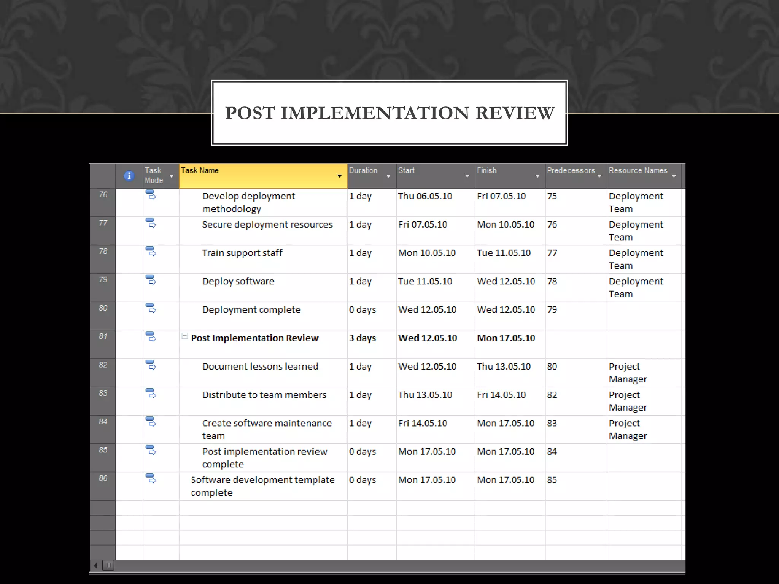This screenshot has width=779, height=584.
Task: Click 'Software development template complete' task name
Action: point(262,486)
